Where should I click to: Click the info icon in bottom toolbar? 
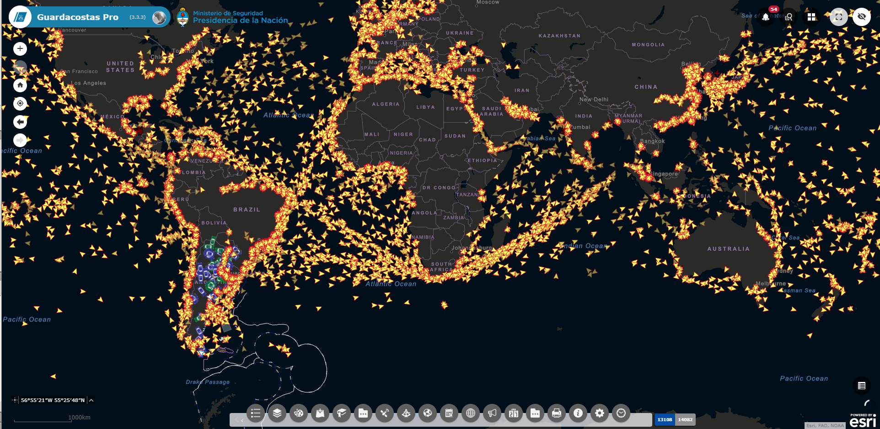[578, 413]
